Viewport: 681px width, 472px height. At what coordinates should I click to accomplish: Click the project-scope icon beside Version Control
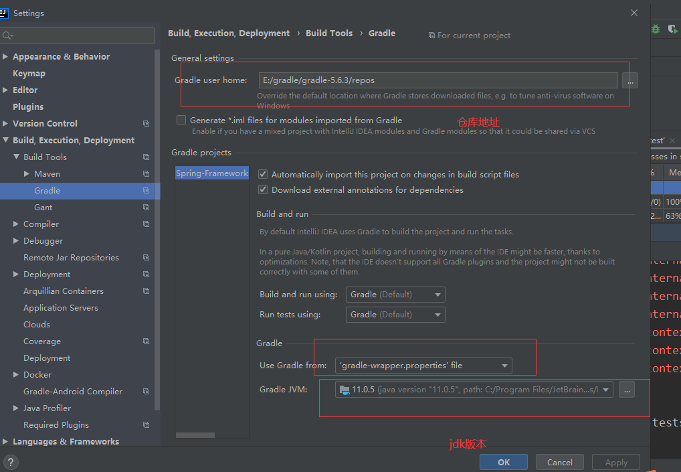click(147, 123)
